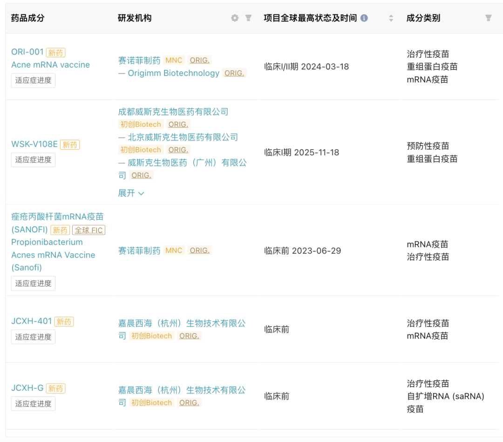Click MNC tag in the ORI-001 row

coord(174,60)
